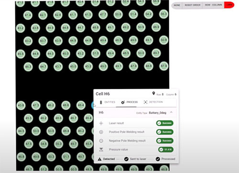239x173 pixels.
Task: Select the cell showing 42.1
Action: 43,15
